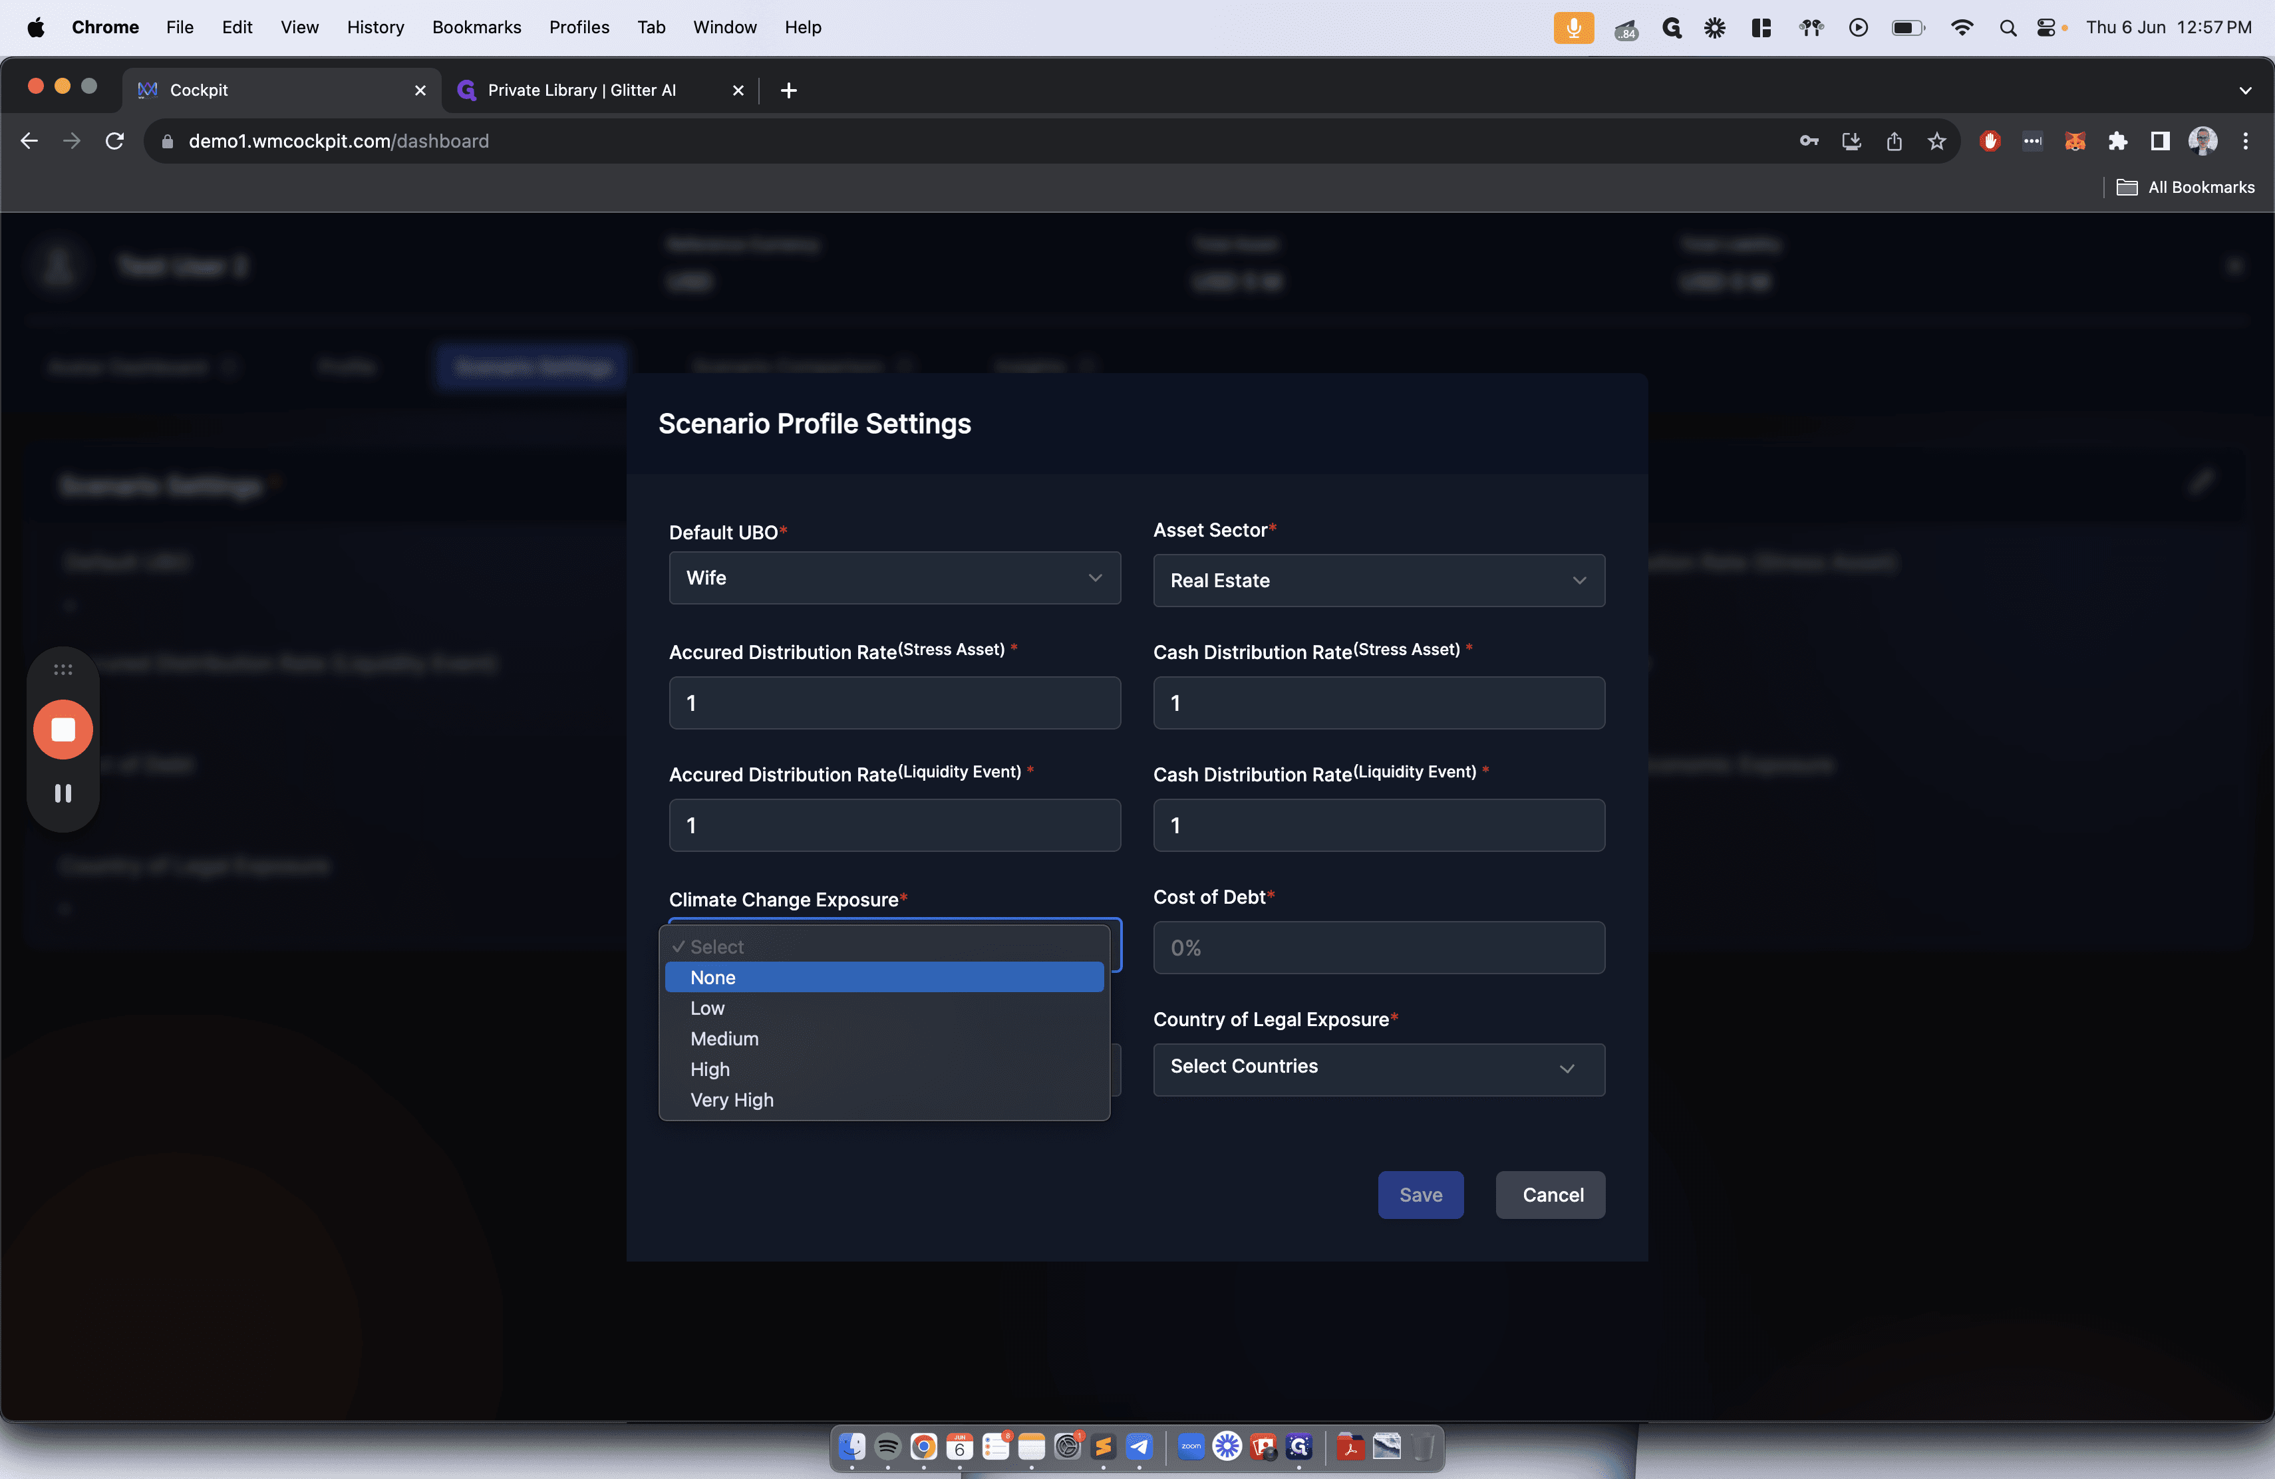Click the AirPods icon in menu bar

click(x=1811, y=28)
